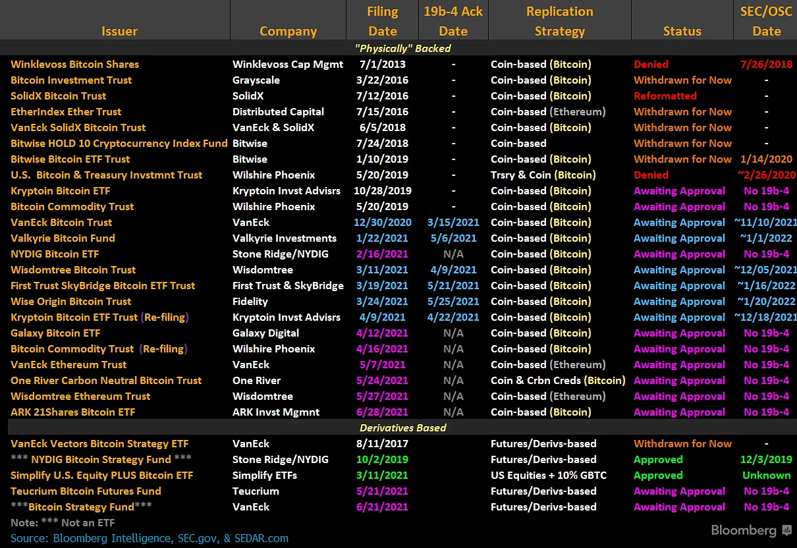The width and height of the screenshot is (797, 548).
Task: Click the Galaxy Digital company cell
Action: 265,333
